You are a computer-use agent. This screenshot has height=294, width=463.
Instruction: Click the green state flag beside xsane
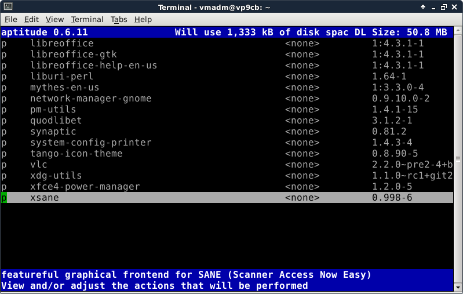click(4, 198)
